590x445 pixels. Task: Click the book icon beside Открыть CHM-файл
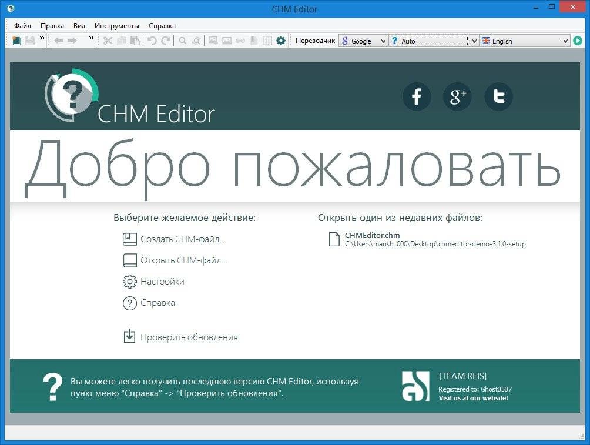pyautogui.click(x=130, y=260)
